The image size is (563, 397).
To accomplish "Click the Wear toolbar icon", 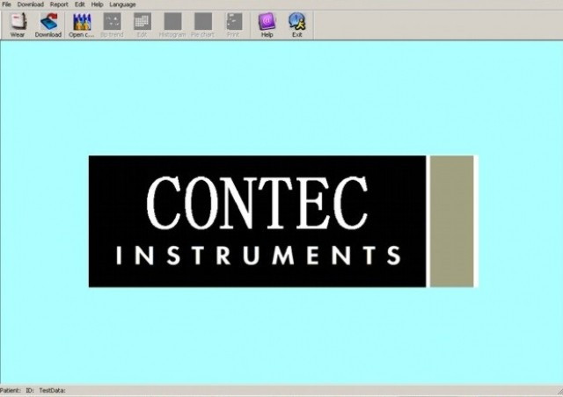I will click(18, 25).
